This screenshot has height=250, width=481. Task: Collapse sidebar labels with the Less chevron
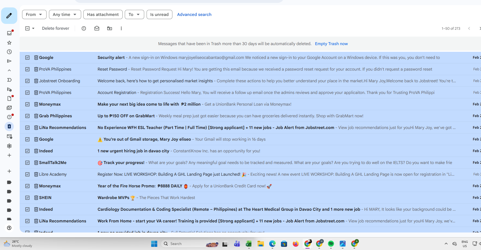click(x=9, y=71)
